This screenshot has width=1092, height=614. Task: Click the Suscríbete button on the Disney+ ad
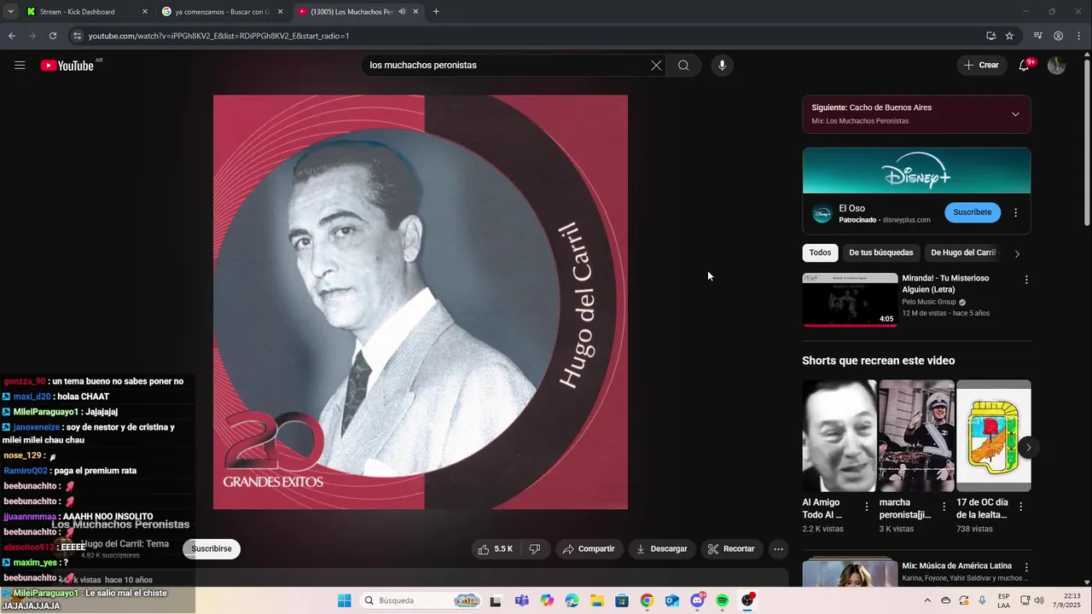(973, 212)
